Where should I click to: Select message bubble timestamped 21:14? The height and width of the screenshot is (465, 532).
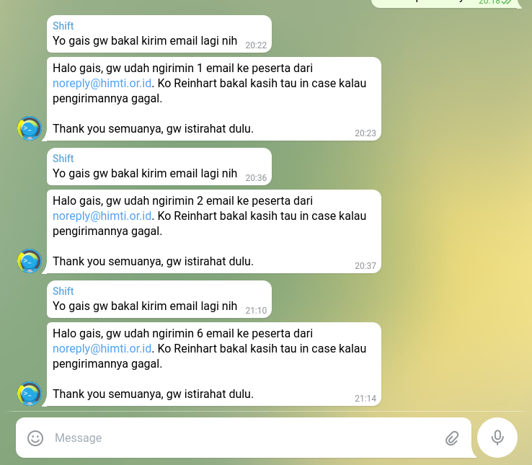214,364
